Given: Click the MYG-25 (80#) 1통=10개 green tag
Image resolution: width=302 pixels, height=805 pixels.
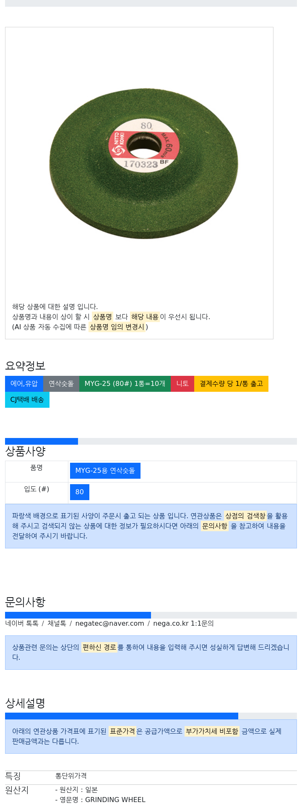Looking at the screenshot, I should pos(125,383).
